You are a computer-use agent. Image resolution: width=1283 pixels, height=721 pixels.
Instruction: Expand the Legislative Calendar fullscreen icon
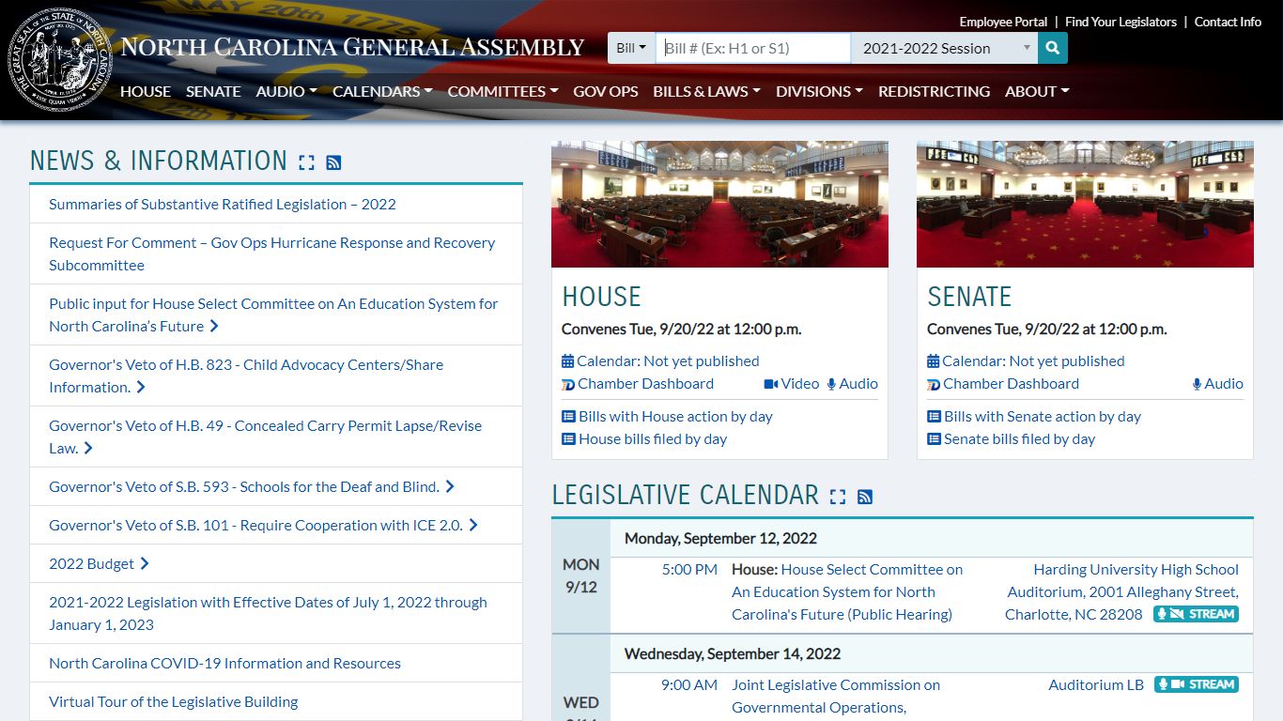coord(838,497)
